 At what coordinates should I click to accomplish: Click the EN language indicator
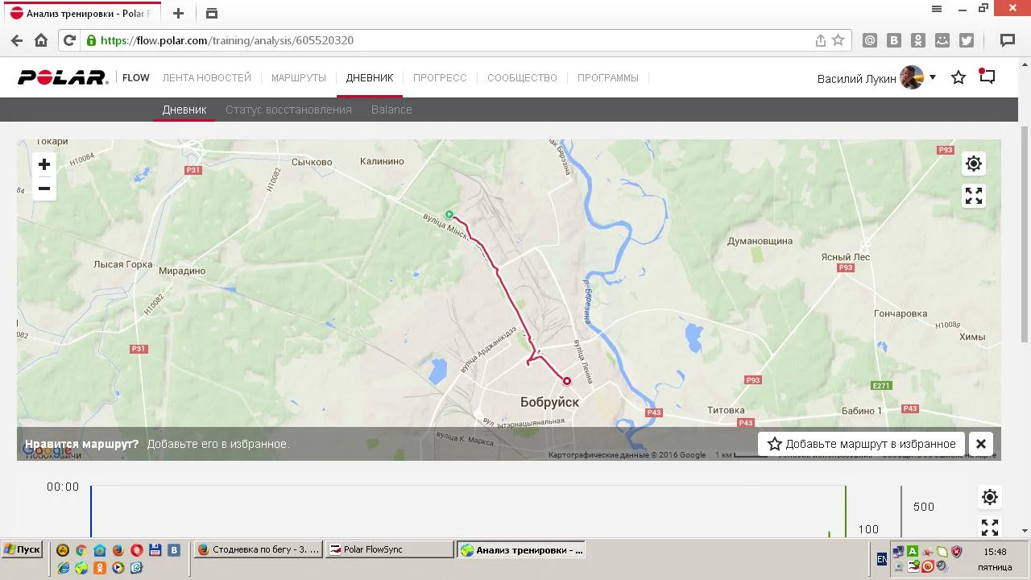click(882, 558)
